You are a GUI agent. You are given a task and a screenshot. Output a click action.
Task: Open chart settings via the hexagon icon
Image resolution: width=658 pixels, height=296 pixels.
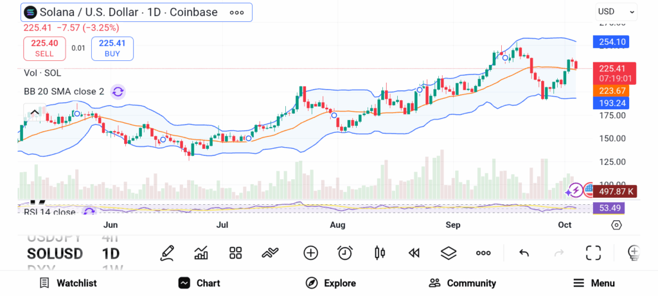(616, 225)
